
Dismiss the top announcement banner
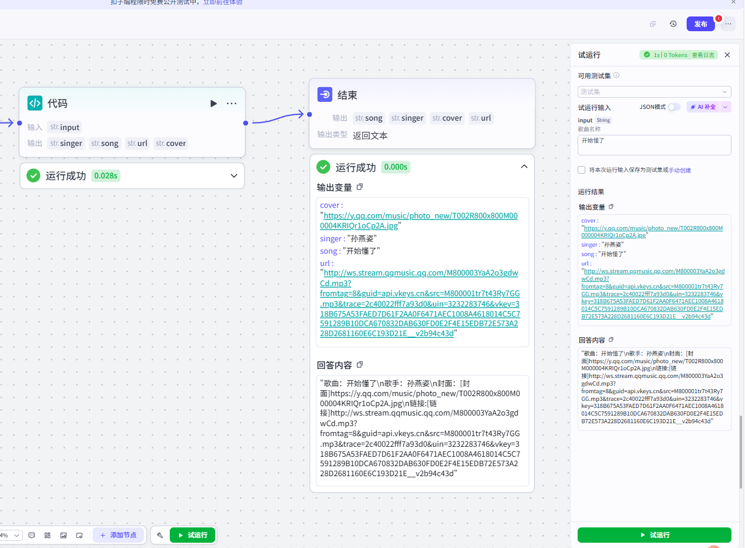[x=733, y=2]
